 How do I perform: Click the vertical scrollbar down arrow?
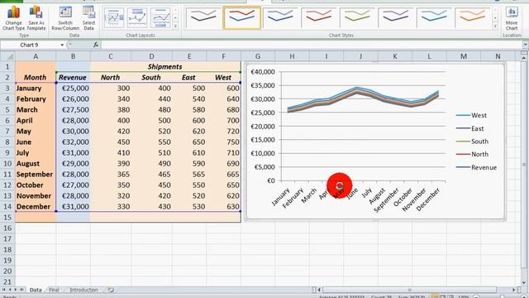(x=524, y=283)
